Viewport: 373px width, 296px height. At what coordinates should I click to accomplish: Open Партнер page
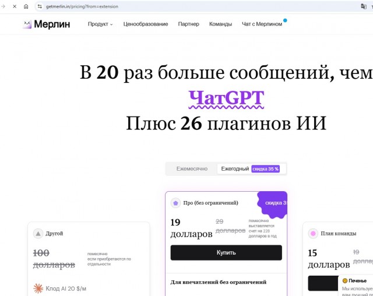pos(189,24)
